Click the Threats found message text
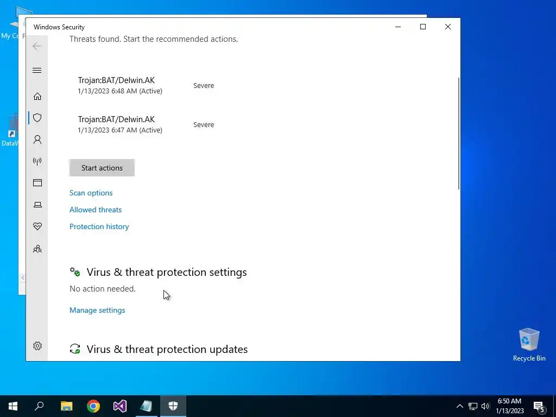This screenshot has width=556, height=417. 154,39
